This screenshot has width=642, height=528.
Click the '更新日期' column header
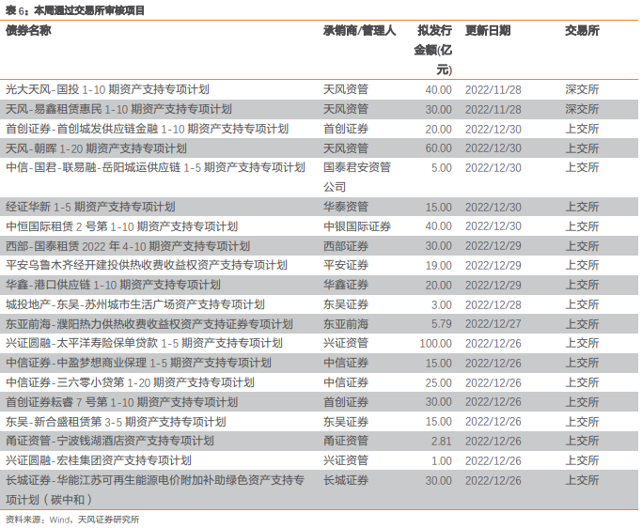[488, 30]
